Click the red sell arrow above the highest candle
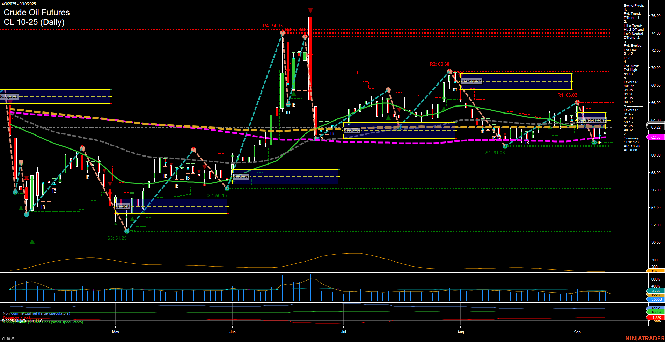This screenshot has width=665, height=342. [x=310, y=10]
